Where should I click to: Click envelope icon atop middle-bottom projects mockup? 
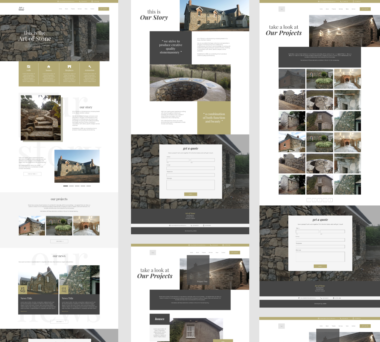coord(189,245)
